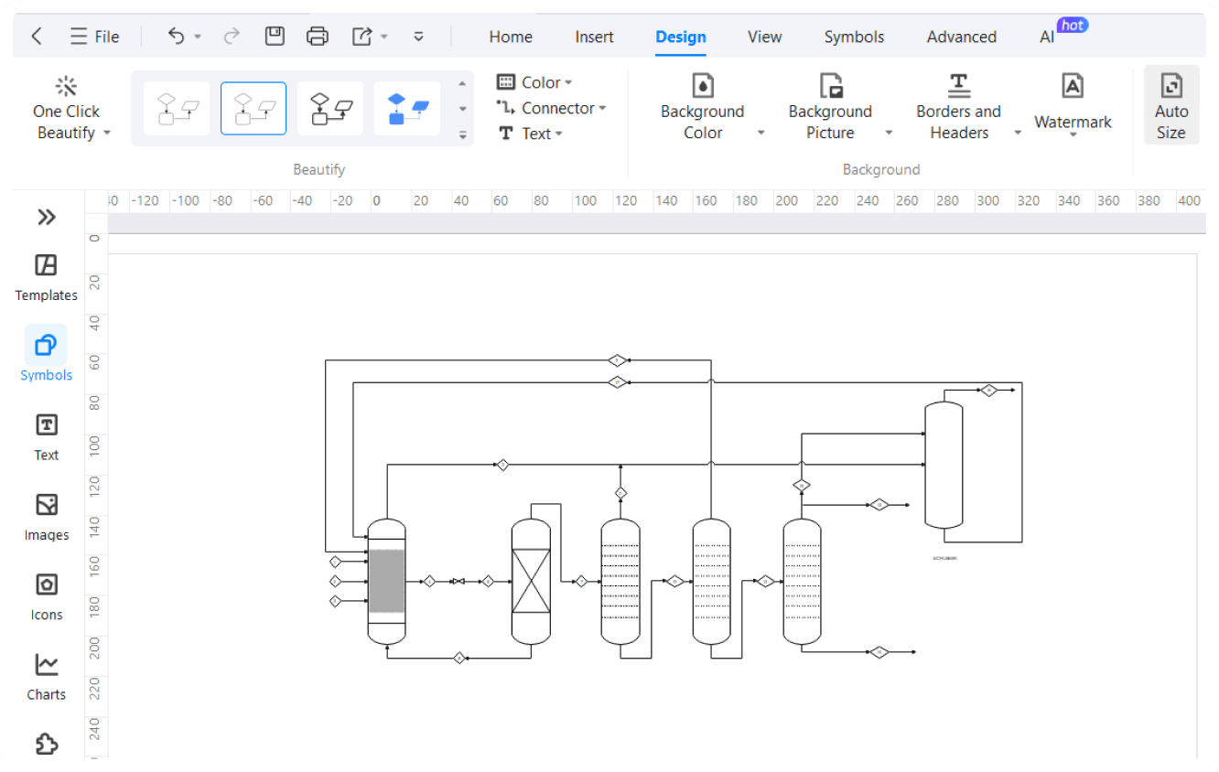Switch to the Advanced tab
This screenshot has height=772, width=1219.
962,37
